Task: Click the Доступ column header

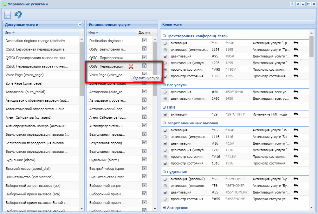Action: (x=144, y=33)
